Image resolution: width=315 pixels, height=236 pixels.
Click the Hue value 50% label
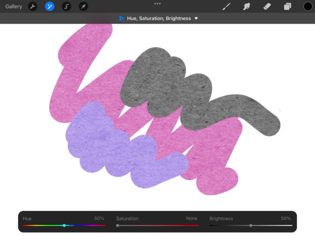coord(99,218)
